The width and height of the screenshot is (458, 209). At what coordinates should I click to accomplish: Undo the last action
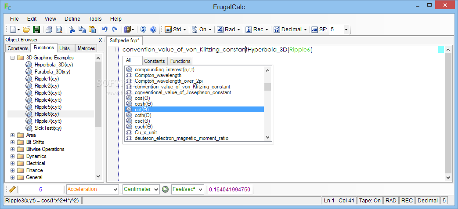tap(105, 29)
